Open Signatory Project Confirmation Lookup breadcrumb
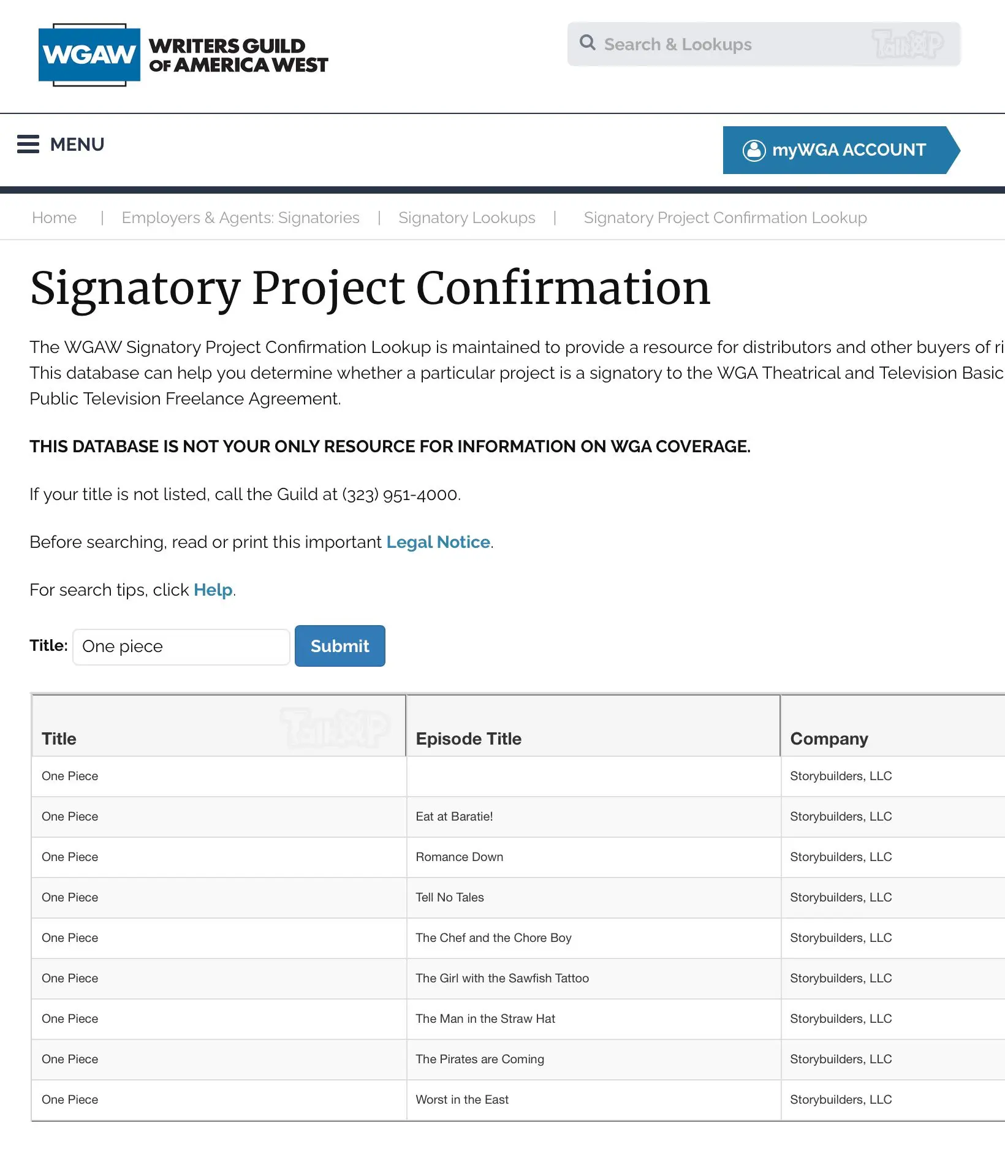The height and width of the screenshot is (1165, 1005). [725, 218]
